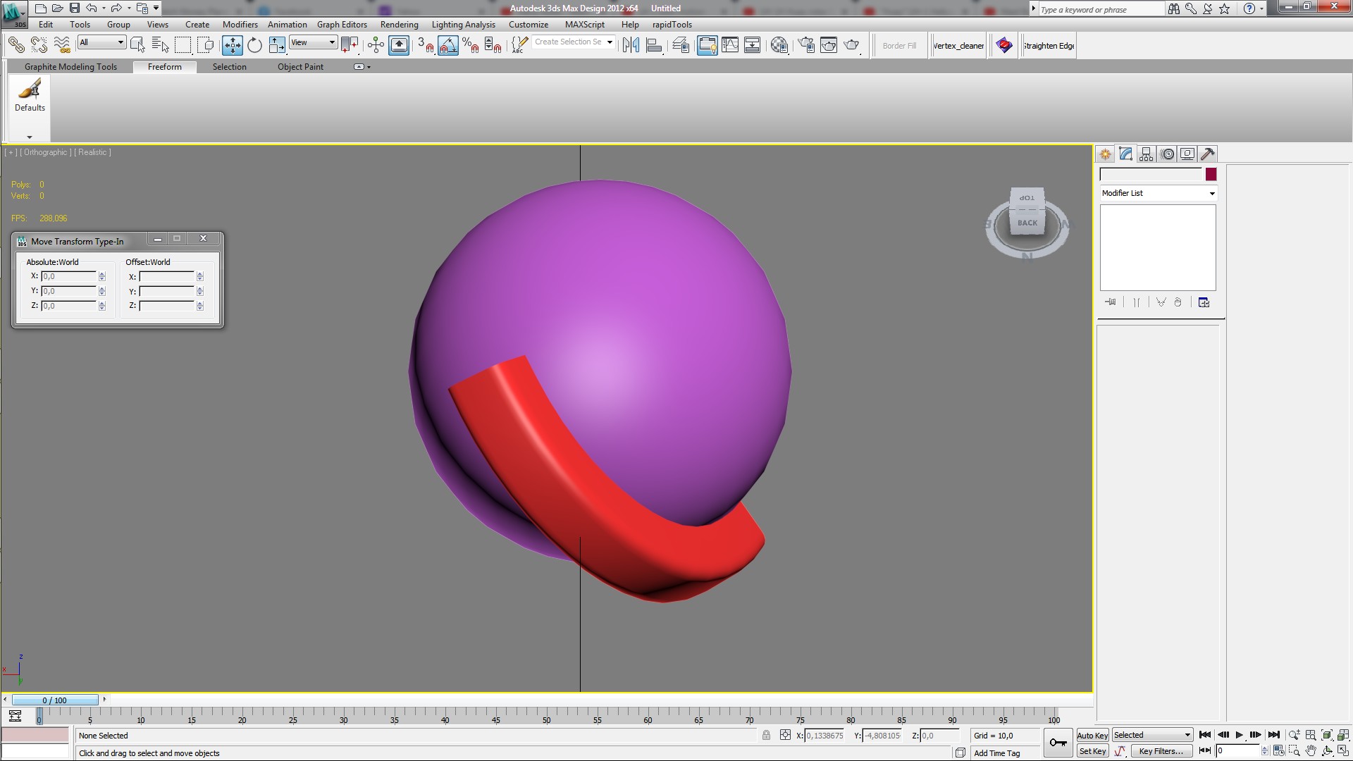Viewport: 1353px width, 761px height.
Task: Toggle Auto Key animation mode
Action: (x=1092, y=736)
